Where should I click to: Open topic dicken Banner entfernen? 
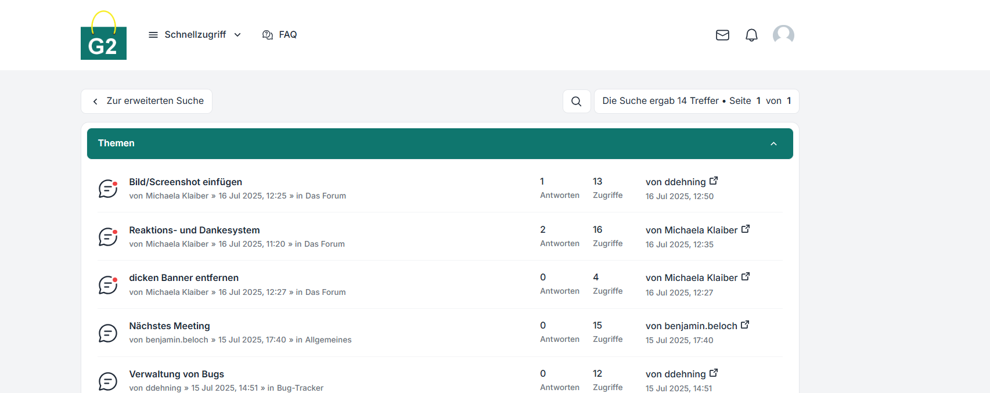183,277
